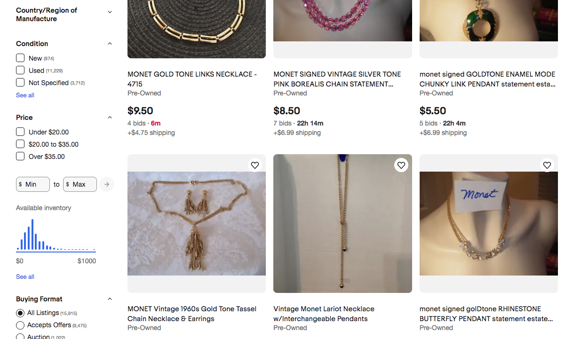
Task: Submit price range with arrow button
Action: coord(107,184)
